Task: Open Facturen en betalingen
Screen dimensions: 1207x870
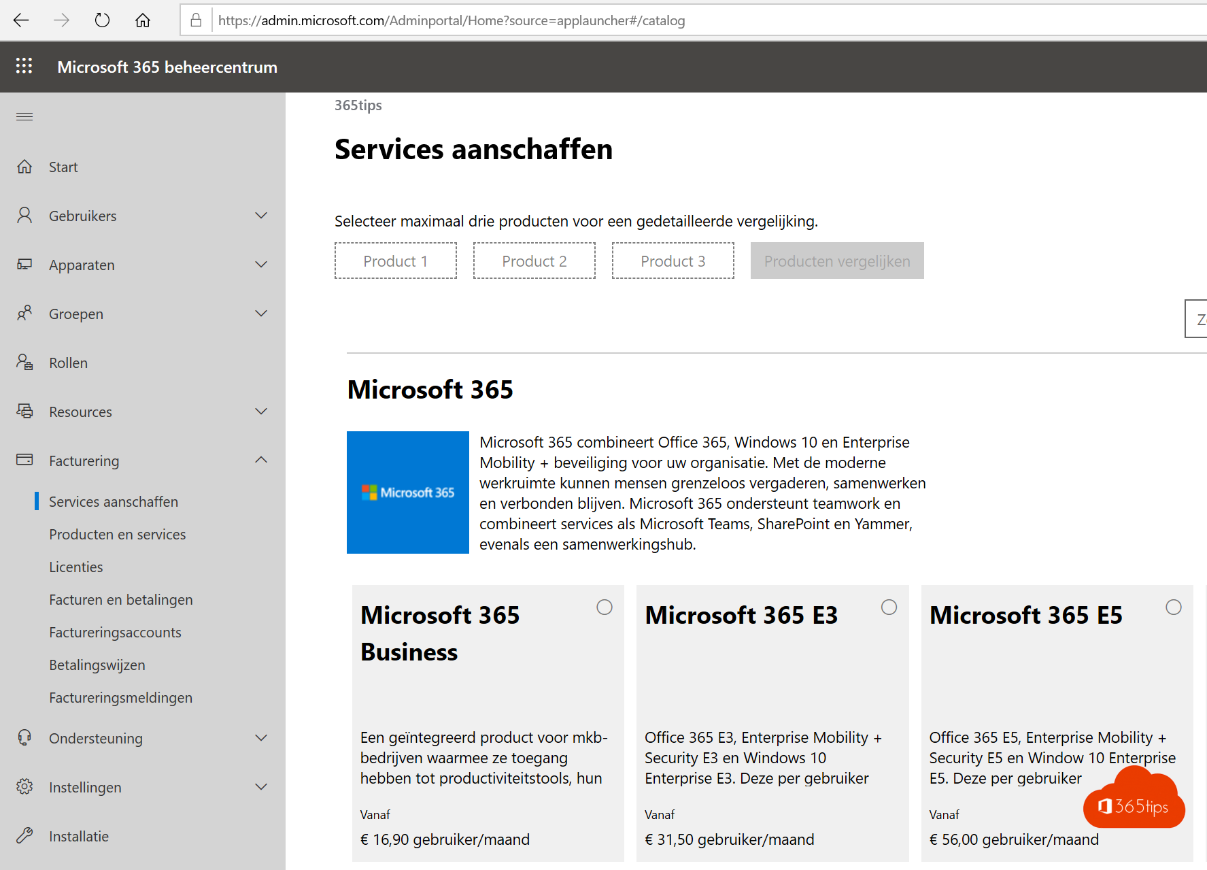Action: pyautogui.click(x=121, y=600)
